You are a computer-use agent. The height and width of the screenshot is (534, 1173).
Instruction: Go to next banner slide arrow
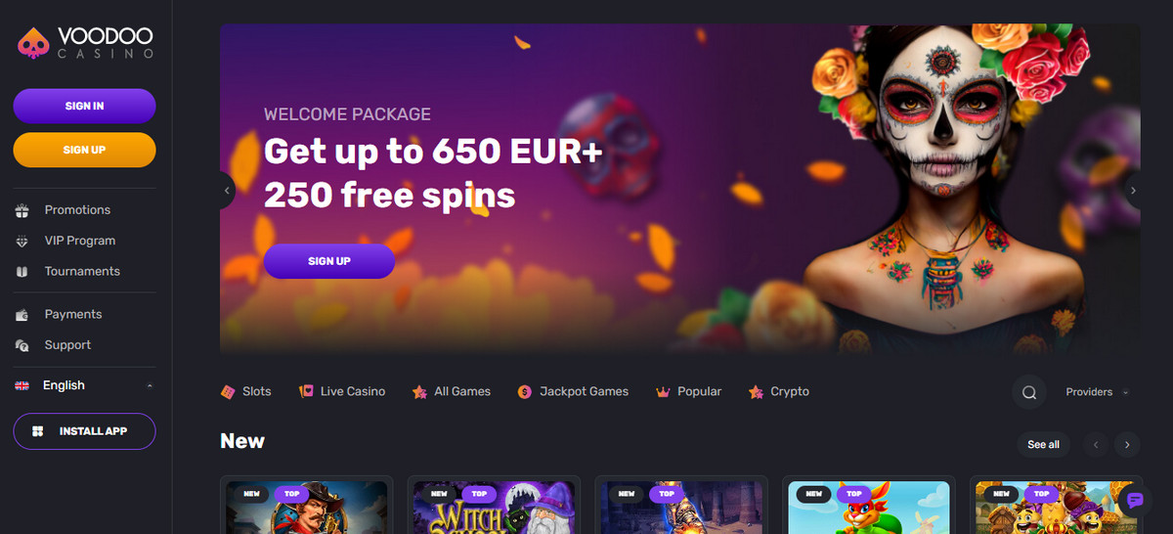1133,191
